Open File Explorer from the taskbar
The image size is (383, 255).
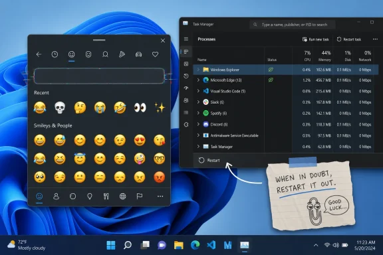(x=179, y=245)
